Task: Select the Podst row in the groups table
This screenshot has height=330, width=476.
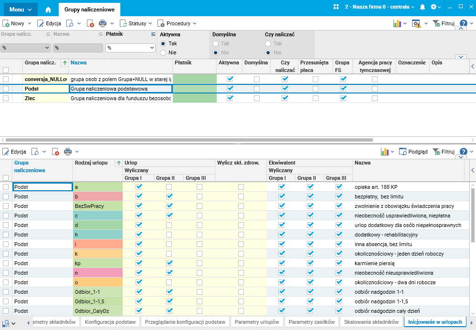Action: (x=45, y=89)
